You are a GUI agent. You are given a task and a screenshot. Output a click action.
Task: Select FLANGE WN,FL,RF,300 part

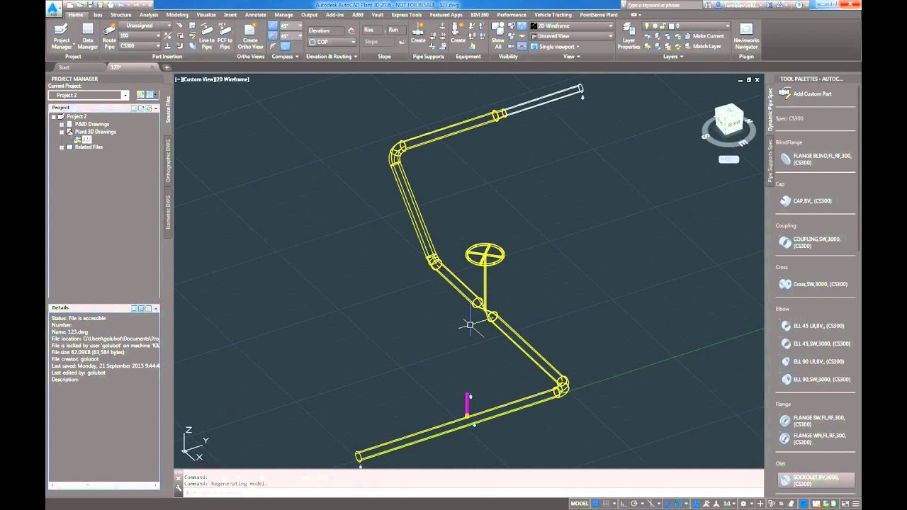pos(816,438)
